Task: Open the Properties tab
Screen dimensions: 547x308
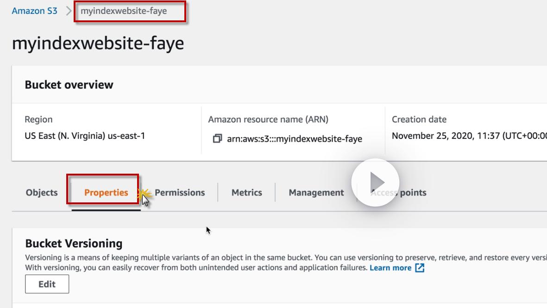Action: (x=106, y=193)
